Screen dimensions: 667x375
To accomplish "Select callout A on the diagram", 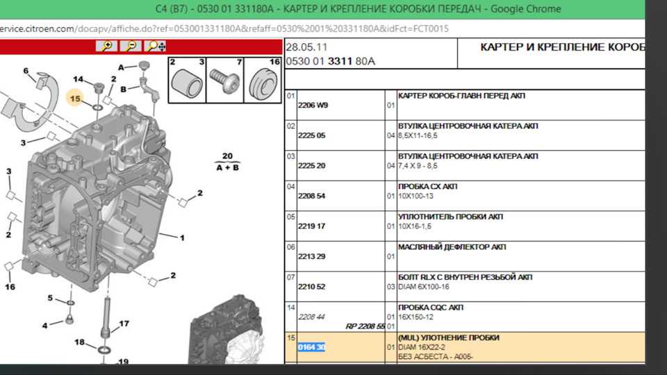I will (x=121, y=67).
